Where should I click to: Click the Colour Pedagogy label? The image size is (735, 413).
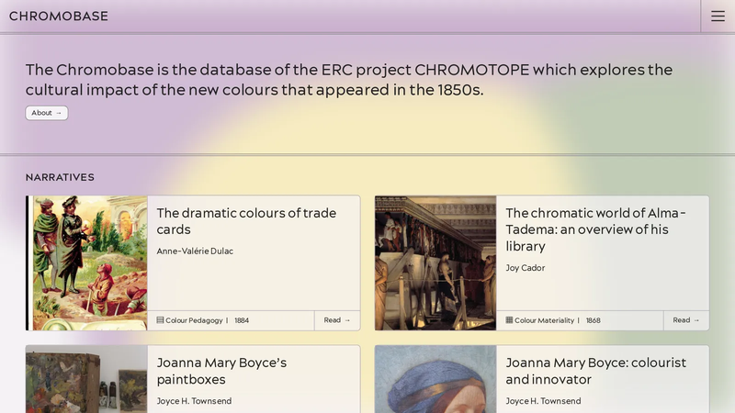point(194,320)
